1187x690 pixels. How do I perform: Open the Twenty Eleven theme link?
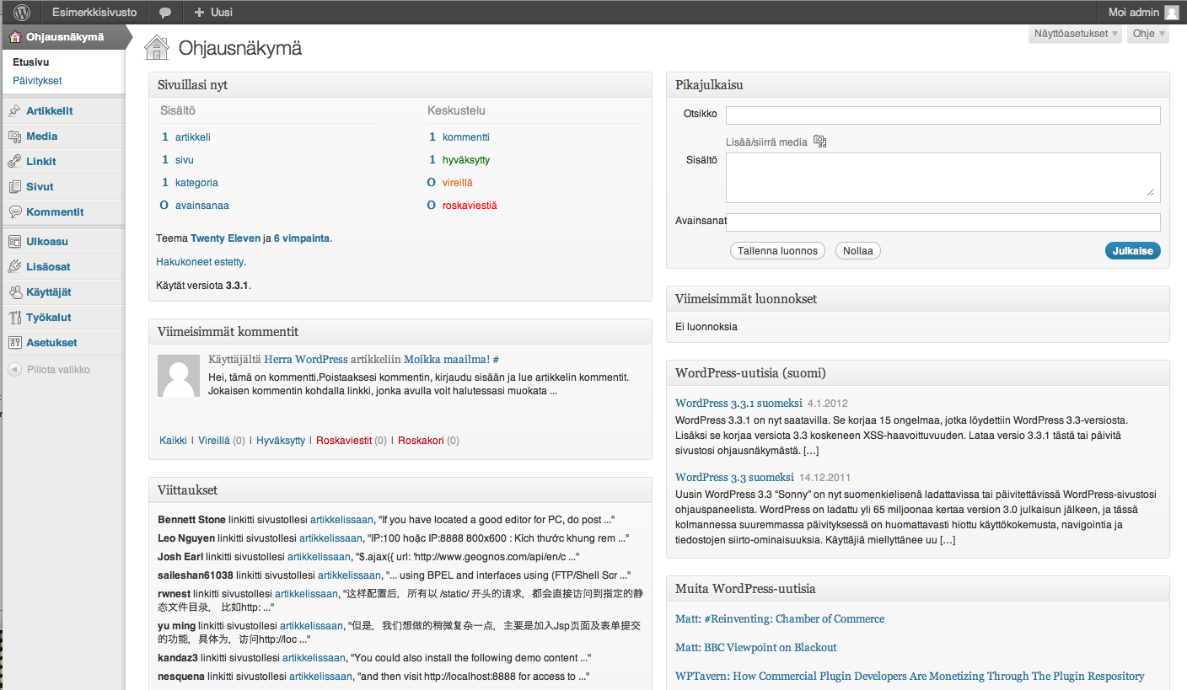coord(225,238)
